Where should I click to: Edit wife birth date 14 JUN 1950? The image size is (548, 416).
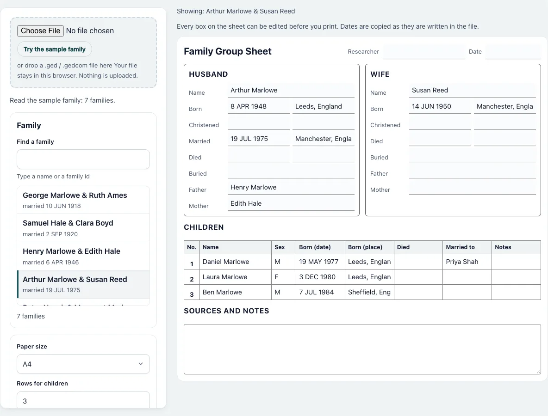pos(440,106)
